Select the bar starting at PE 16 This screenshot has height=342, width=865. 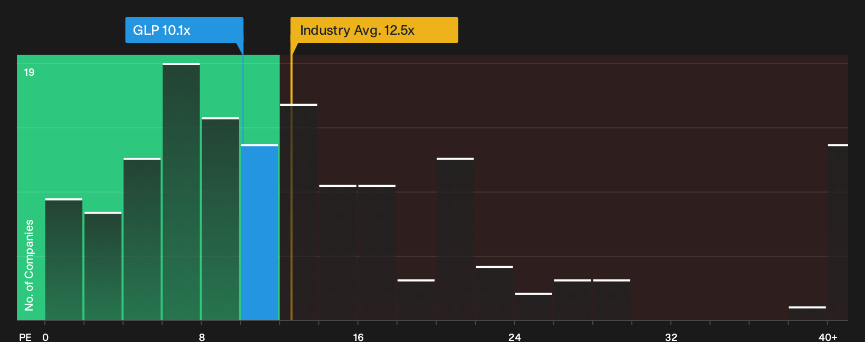click(x=377, y=253)
